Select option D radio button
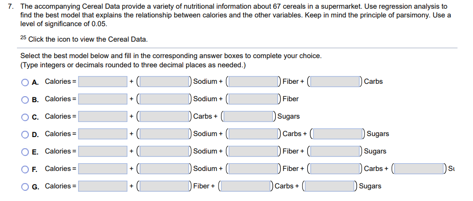473x201 pixels. point(25,134)
